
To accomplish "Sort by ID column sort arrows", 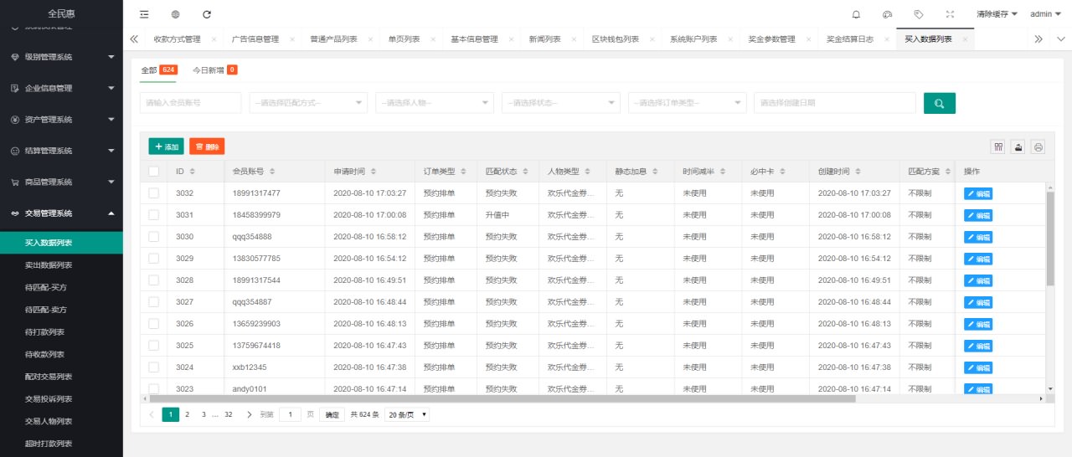I will (x=193, y=172).
